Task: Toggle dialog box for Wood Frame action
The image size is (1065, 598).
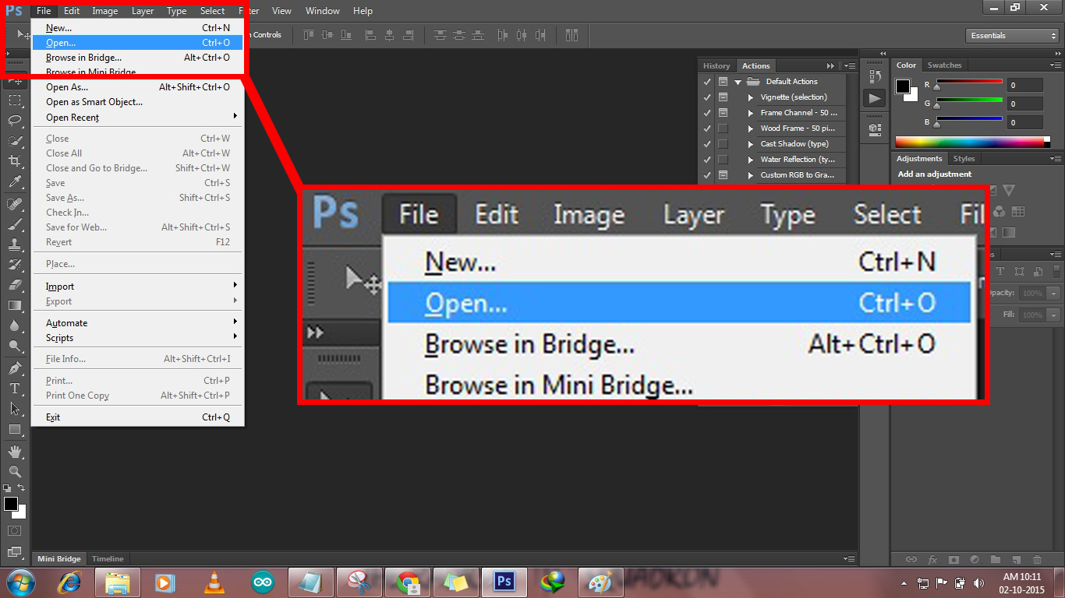Action: (x=723, y=128)
